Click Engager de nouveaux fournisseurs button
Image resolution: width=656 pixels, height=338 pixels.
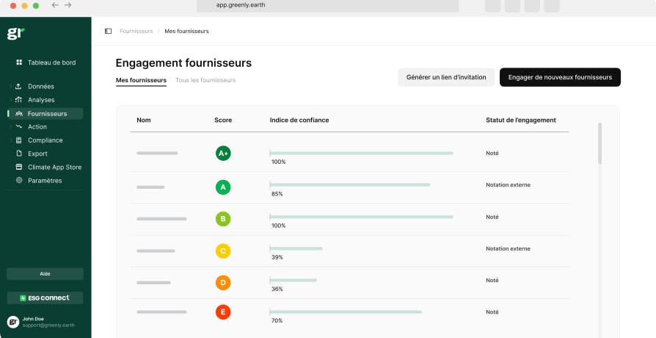point(560,77)
